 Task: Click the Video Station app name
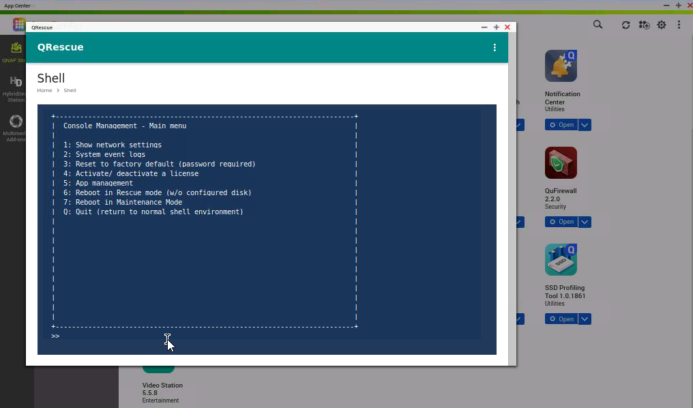point(162,389)
